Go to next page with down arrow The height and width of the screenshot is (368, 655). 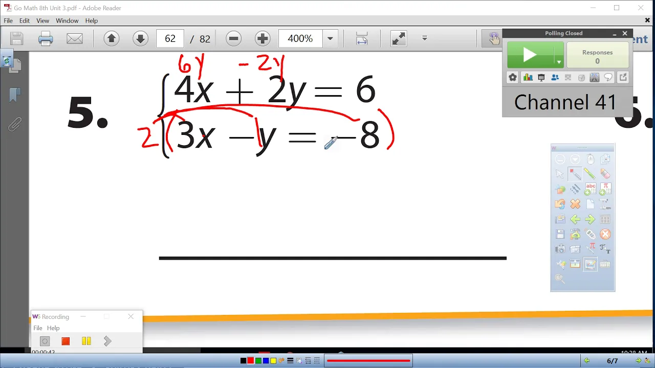pos(140,38)
